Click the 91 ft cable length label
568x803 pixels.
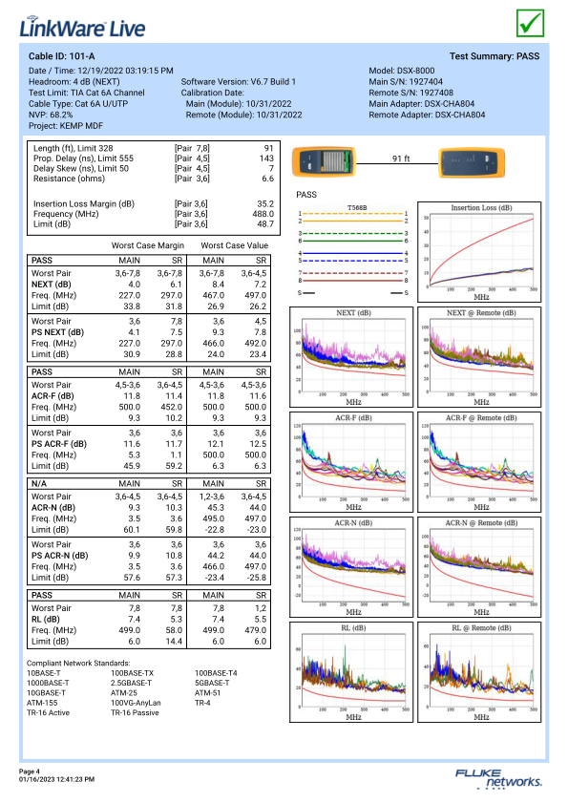click(401, 158)
